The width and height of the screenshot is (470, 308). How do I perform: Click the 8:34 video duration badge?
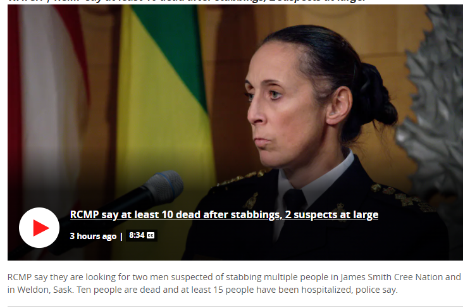point(142,235)
